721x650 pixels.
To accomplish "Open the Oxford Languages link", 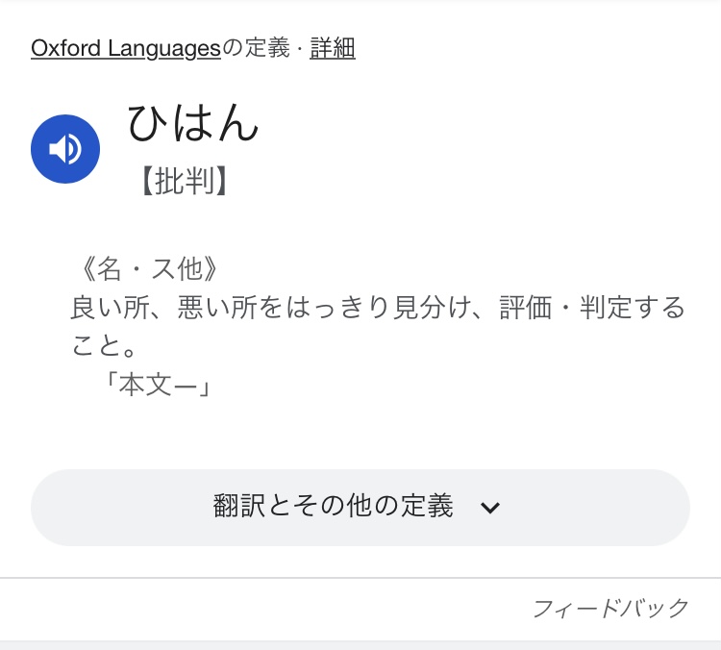I will (126, 48).
